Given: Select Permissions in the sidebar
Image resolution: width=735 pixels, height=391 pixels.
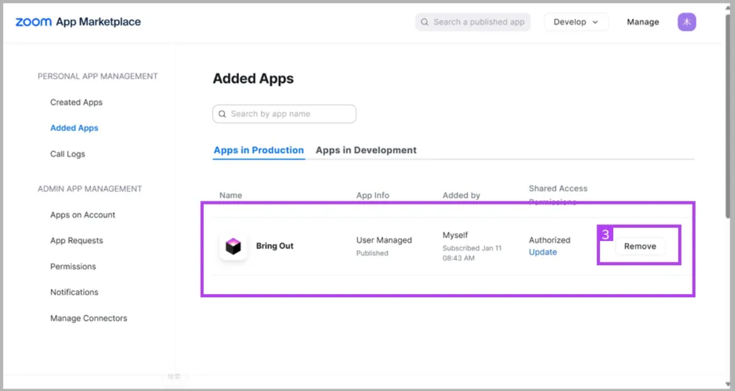Looking at the screenshot, I should click(x=73, y=266).
